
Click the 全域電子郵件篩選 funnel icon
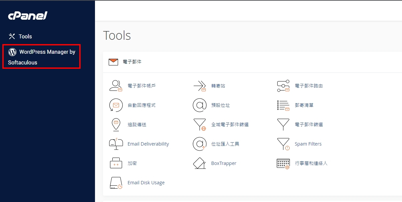coord(200,125)
